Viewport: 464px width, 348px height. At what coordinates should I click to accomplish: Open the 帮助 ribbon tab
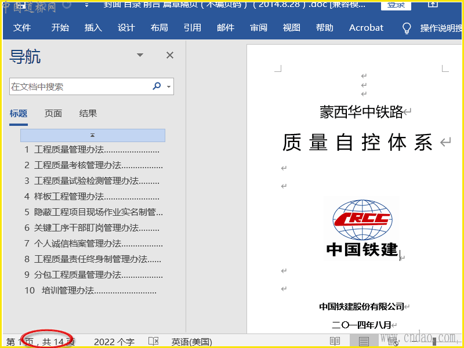pyautogui.click(x=325, y=27)
